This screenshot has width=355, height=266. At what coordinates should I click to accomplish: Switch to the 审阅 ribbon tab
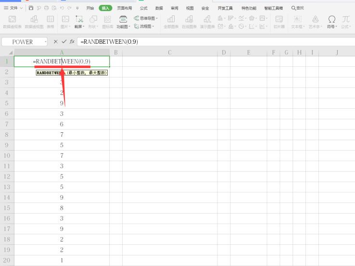click(x=174, y=8)
